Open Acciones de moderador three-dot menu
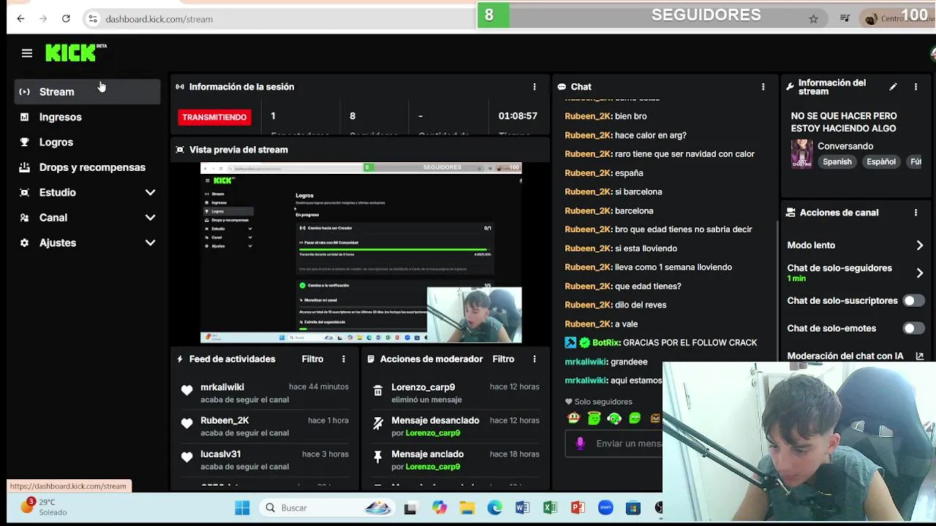Viewport: 936px width, 526px height. pos(535,359)
